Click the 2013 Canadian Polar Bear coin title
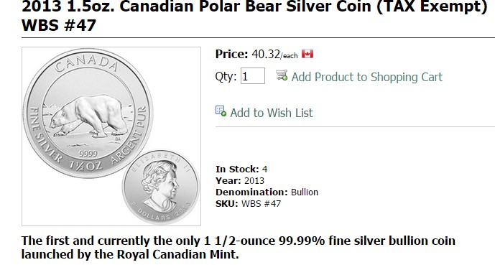 click(x=254, y=15)
